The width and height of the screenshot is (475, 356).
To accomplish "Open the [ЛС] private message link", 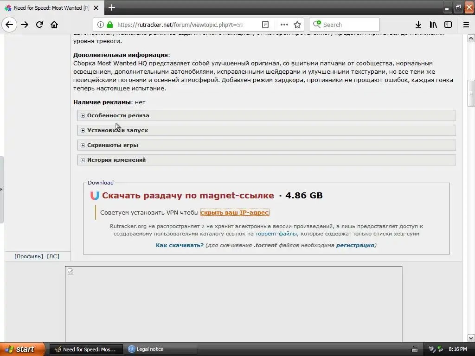I will pos(53,256).
